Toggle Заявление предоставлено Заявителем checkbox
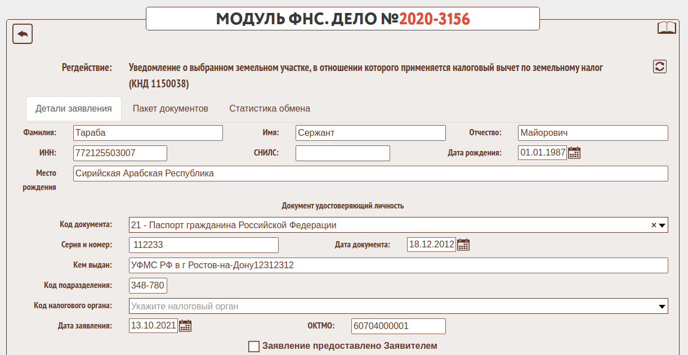Image resolution: width=688 pixels, height=355 pixels. click(x=254, y=346)
